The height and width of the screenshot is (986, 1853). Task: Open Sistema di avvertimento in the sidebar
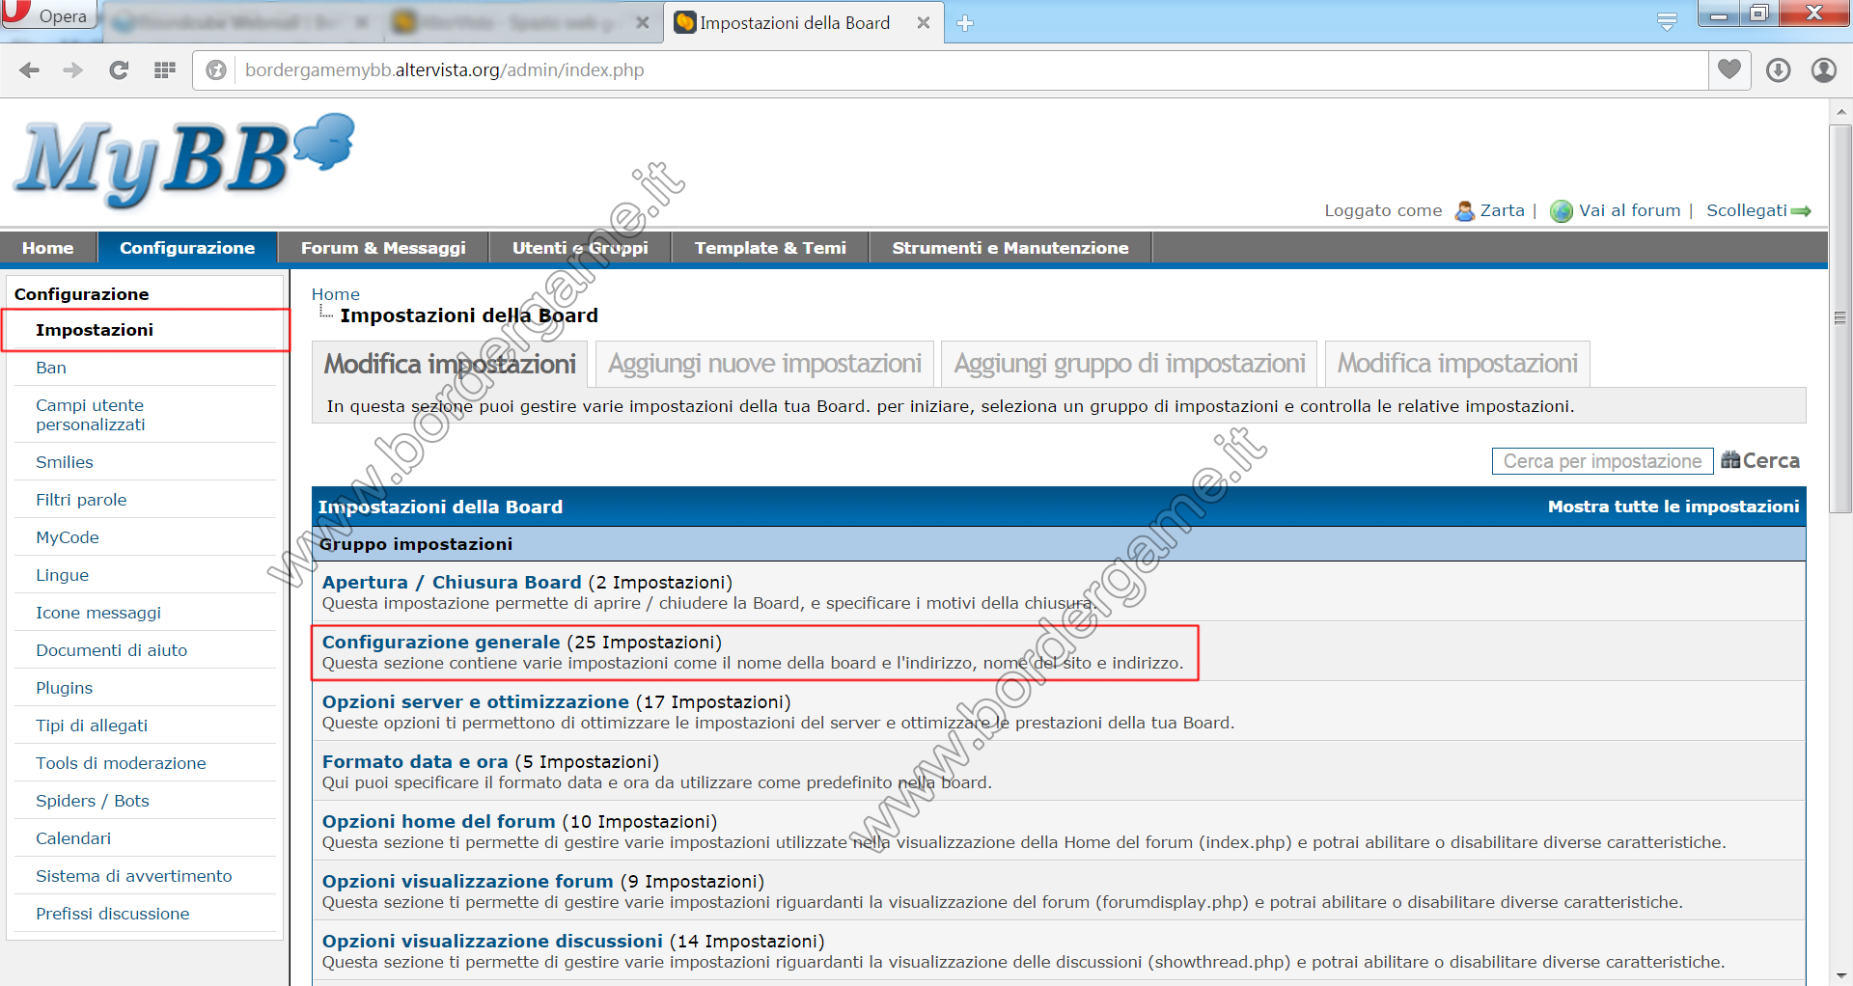coord(134,876)
